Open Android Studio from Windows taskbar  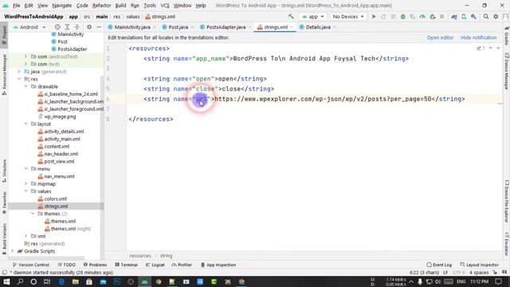coord(145,281)
